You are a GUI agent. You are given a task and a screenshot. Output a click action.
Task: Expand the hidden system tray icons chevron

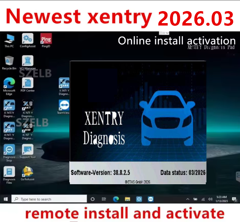coord(188,199)
